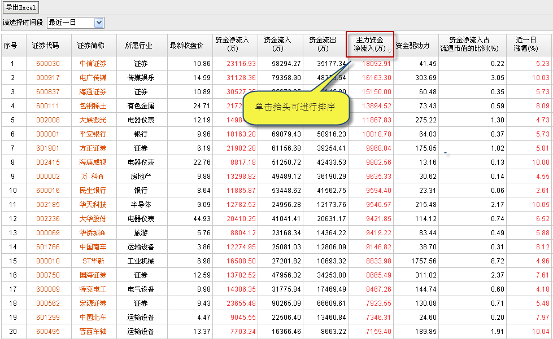
Task: Open ST华新 stock name link
Action: [93, 261]
